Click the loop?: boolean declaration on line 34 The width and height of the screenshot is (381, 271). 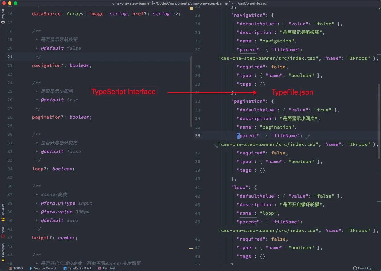(53, 169)
